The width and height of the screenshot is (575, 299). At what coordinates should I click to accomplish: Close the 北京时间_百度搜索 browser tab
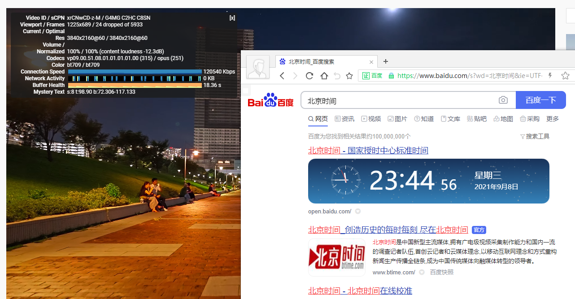coord(371,62)
